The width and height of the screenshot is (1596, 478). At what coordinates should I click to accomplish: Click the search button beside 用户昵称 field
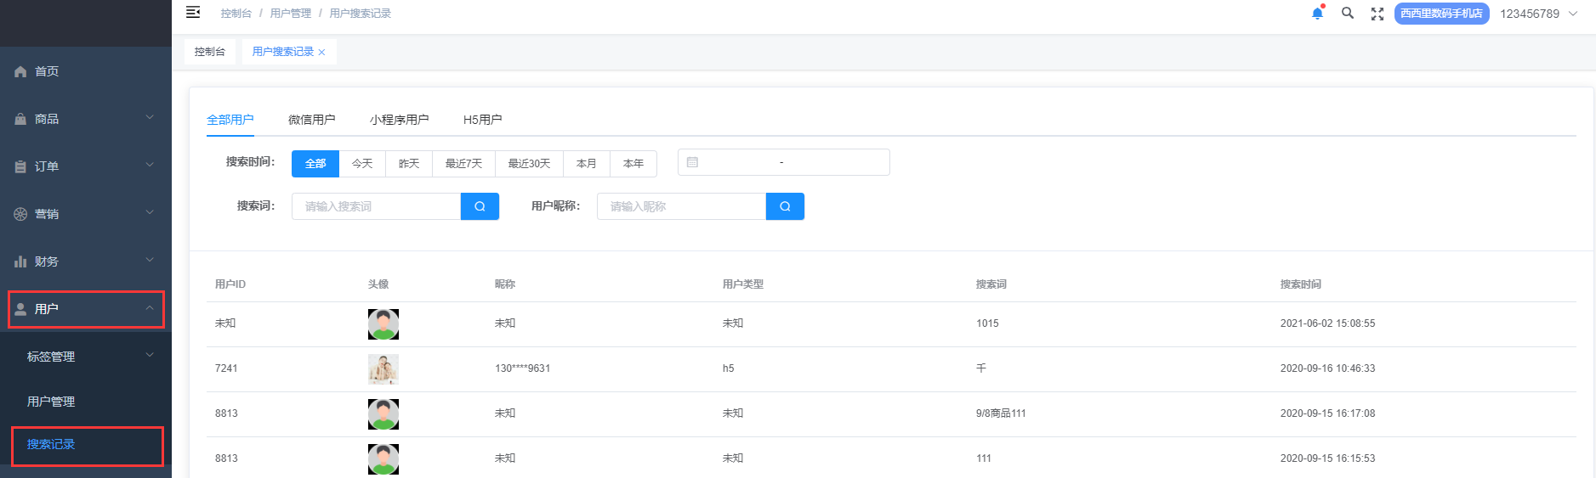click(x=785, y=206)
